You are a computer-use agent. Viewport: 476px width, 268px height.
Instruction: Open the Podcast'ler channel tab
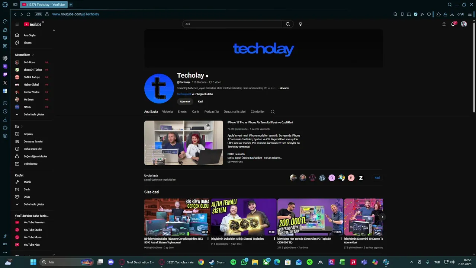tap(212, 112)
